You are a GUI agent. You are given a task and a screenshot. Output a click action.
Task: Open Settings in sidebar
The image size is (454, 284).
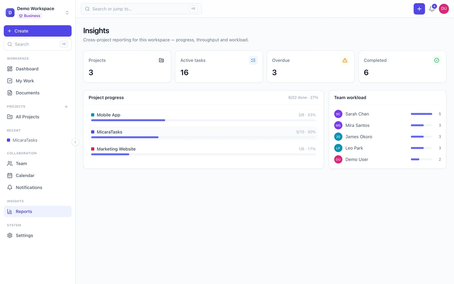coord(37,235)
